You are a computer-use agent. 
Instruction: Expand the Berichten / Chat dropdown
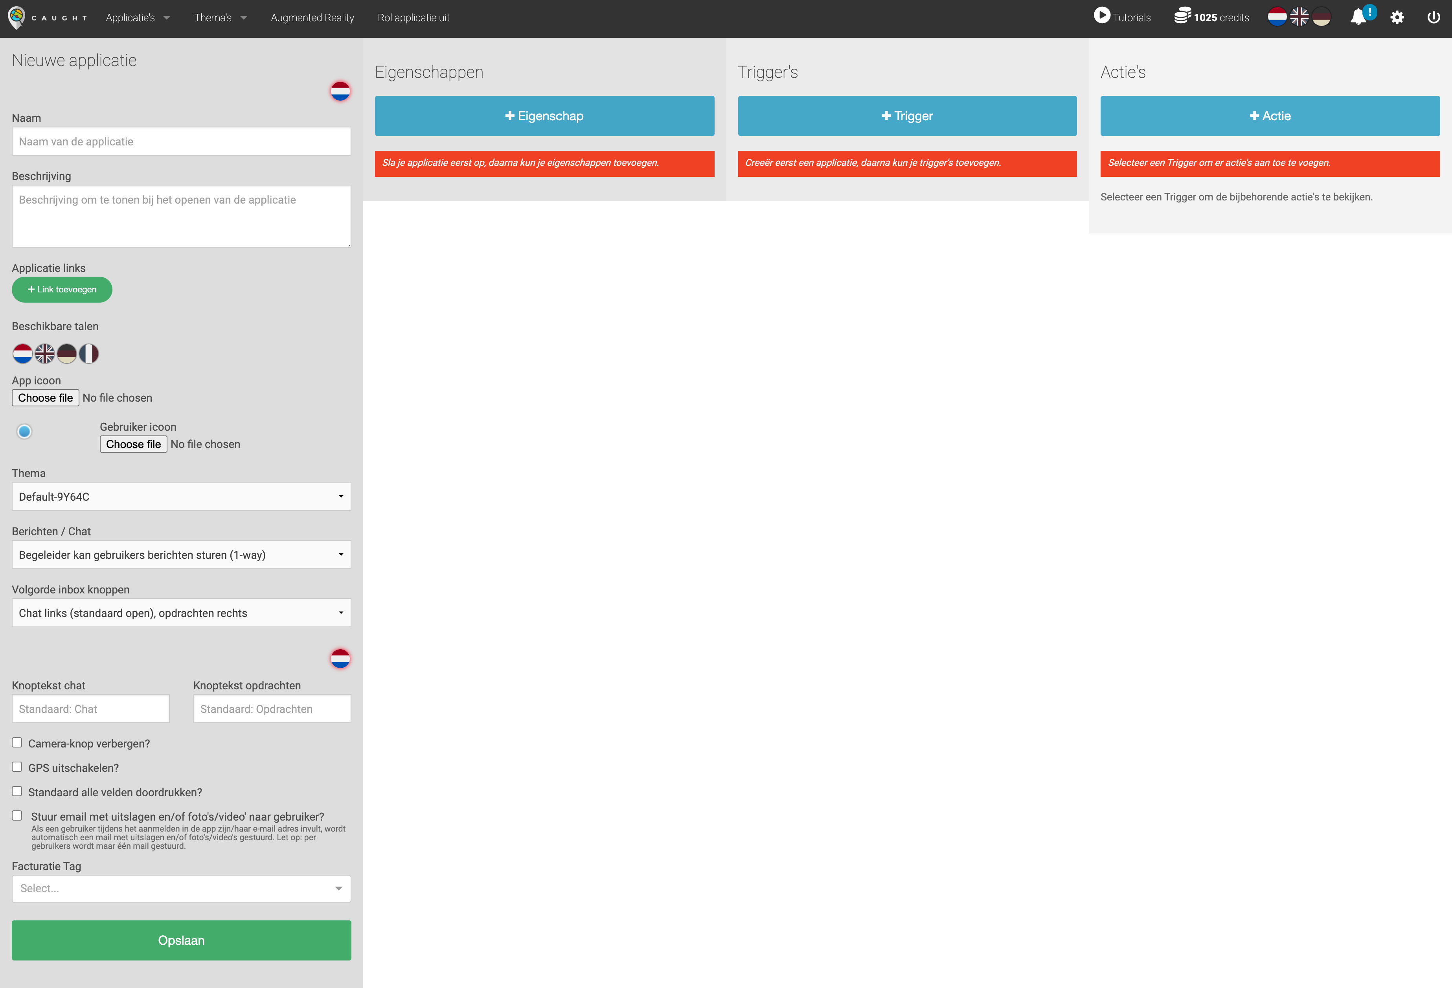click(x=181, y=555)
